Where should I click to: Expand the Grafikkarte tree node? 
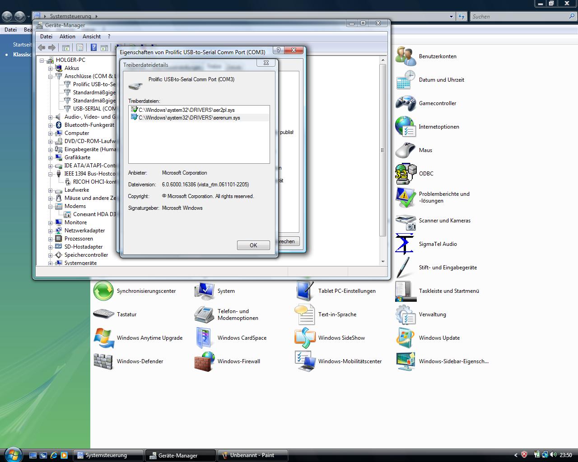coord(51,157)
